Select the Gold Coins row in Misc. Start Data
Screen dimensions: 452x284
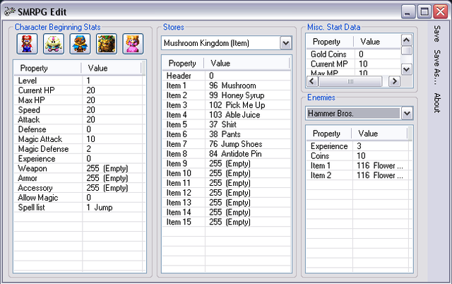coord(354,54)
